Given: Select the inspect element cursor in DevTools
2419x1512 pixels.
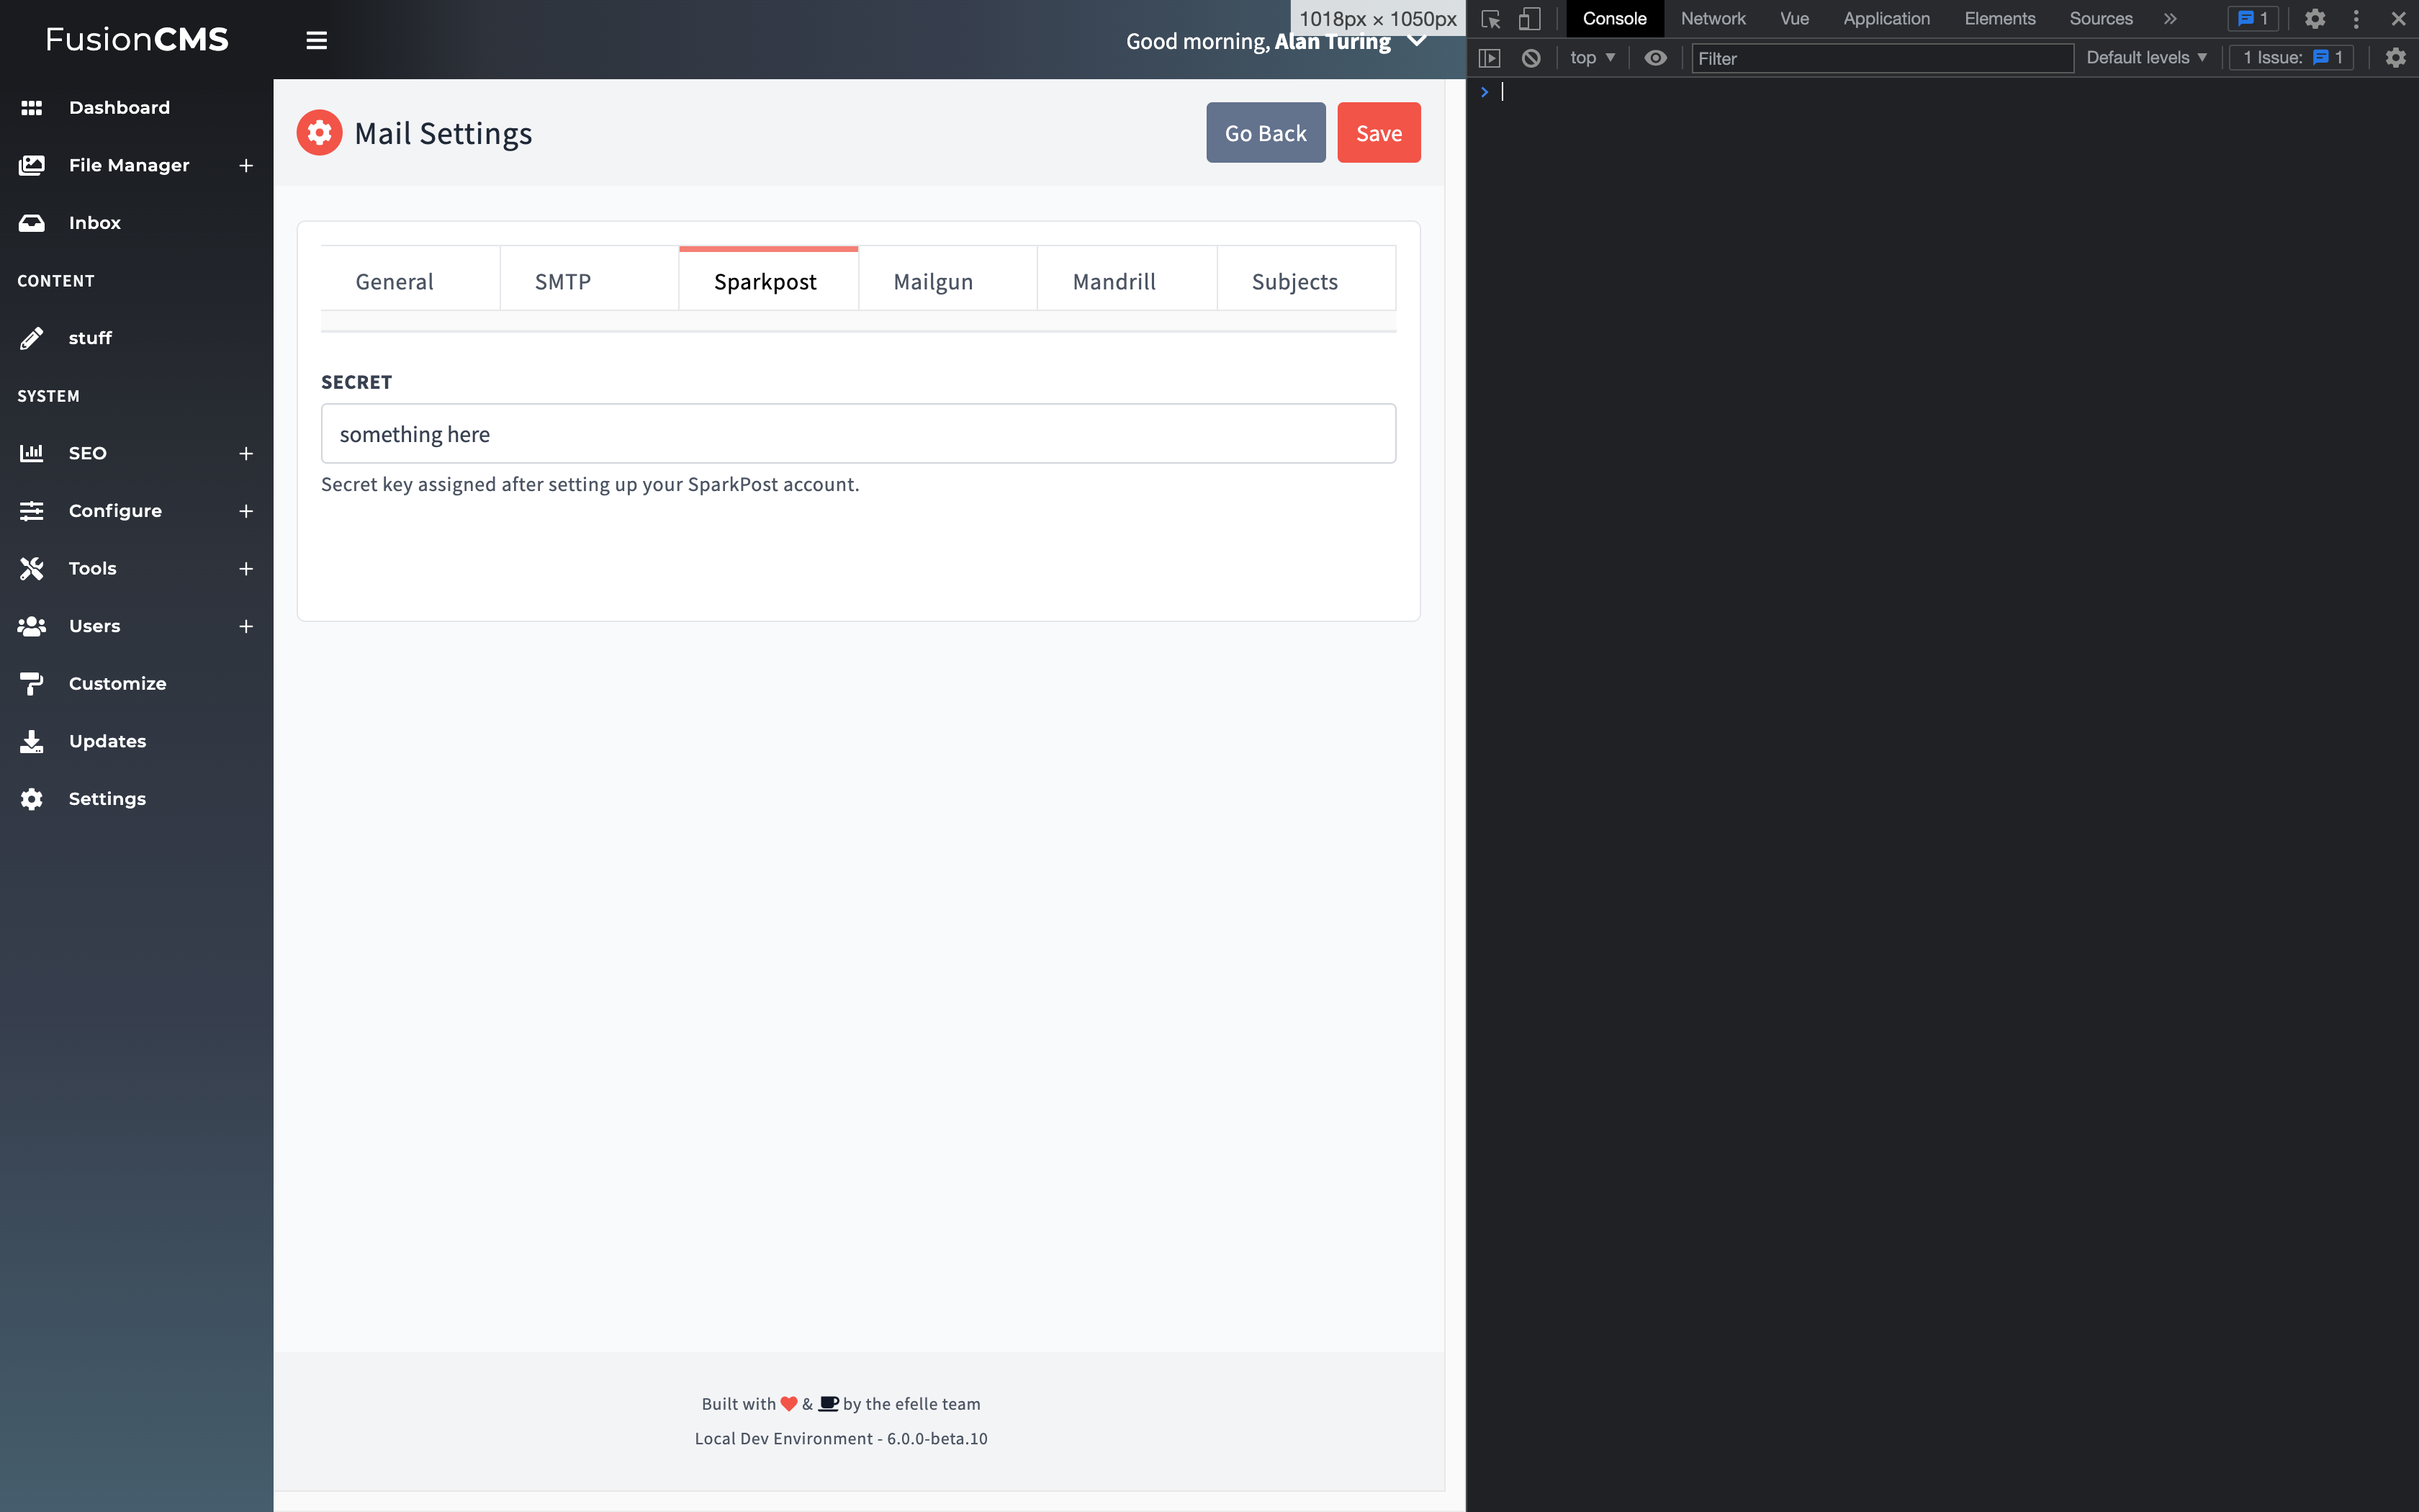Looking at the screenshot, I should [1490, 18].
